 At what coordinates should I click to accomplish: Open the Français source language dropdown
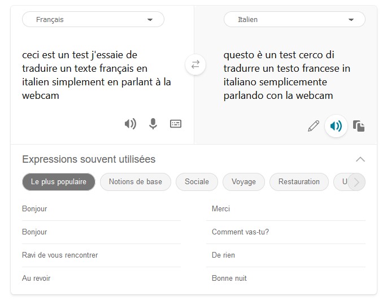tap(93, 20)
